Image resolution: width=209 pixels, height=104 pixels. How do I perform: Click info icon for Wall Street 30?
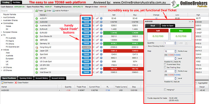(101, 72)
